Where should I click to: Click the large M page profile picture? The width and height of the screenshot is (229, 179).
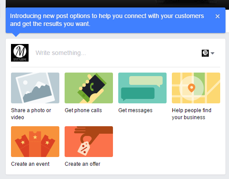(20, 53)
